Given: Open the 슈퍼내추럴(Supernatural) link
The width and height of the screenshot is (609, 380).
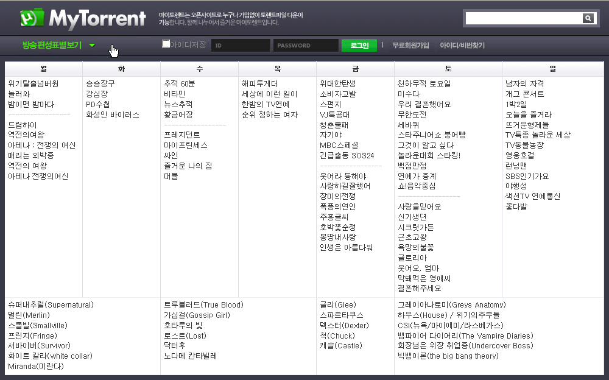Looking at the screenshot, I should [51, 305].
